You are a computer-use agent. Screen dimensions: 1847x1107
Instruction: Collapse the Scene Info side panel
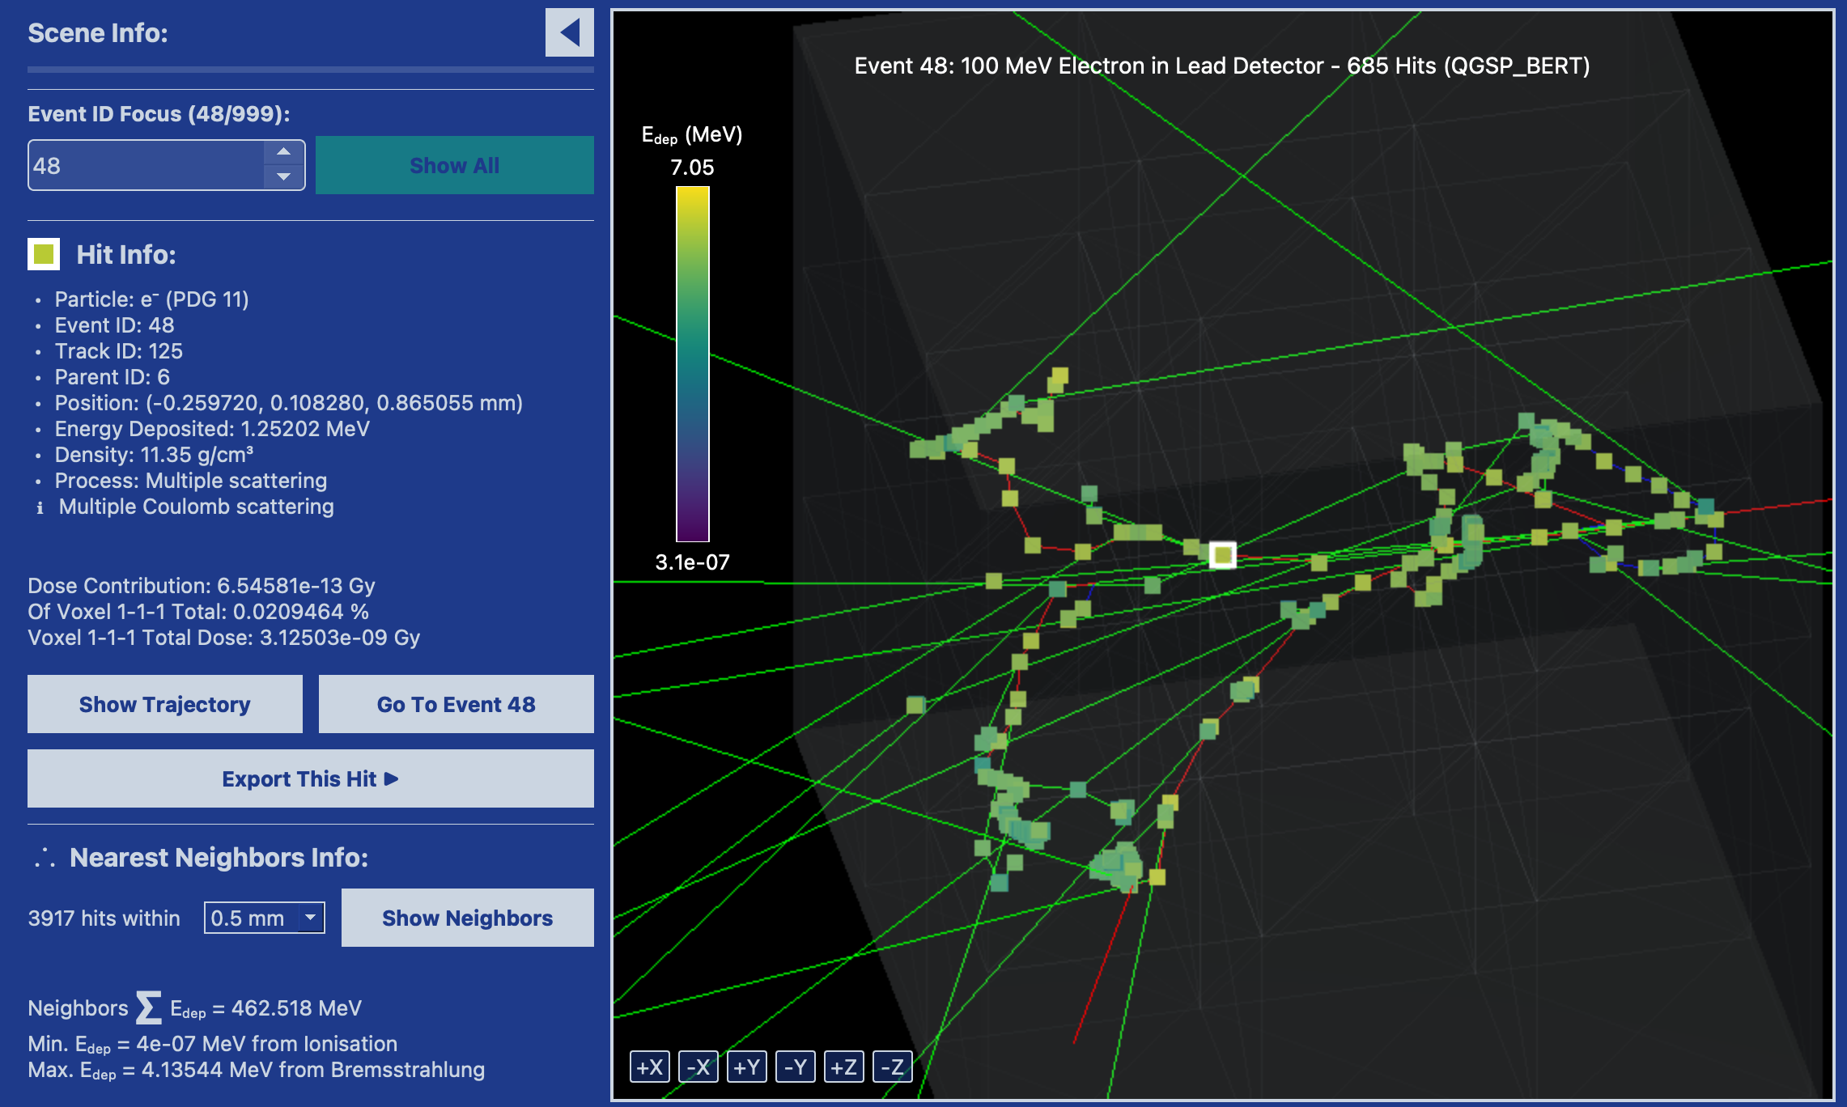(x=569, y=33)
